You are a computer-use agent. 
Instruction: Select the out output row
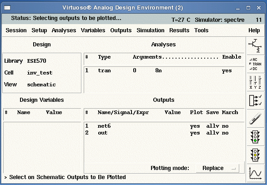tap(164, 133)
